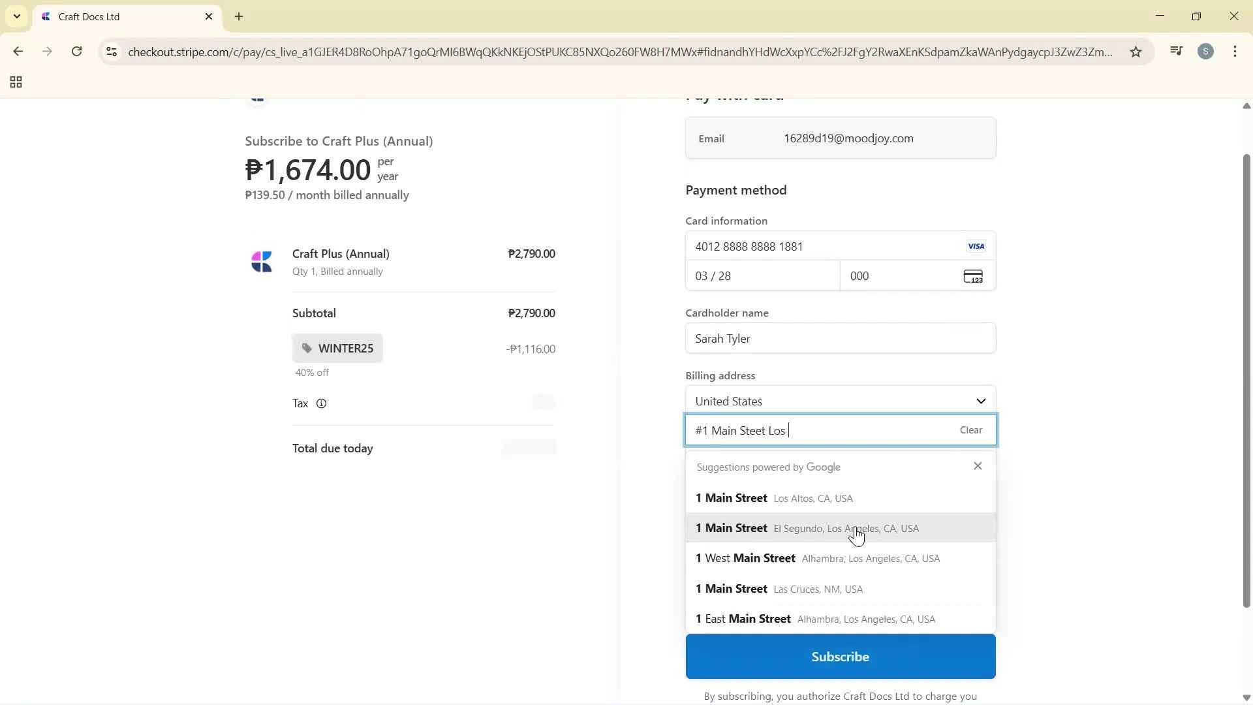Click the card icon in the CVC field
Viewport: 1253px width, 705px height.
(973, 275)
